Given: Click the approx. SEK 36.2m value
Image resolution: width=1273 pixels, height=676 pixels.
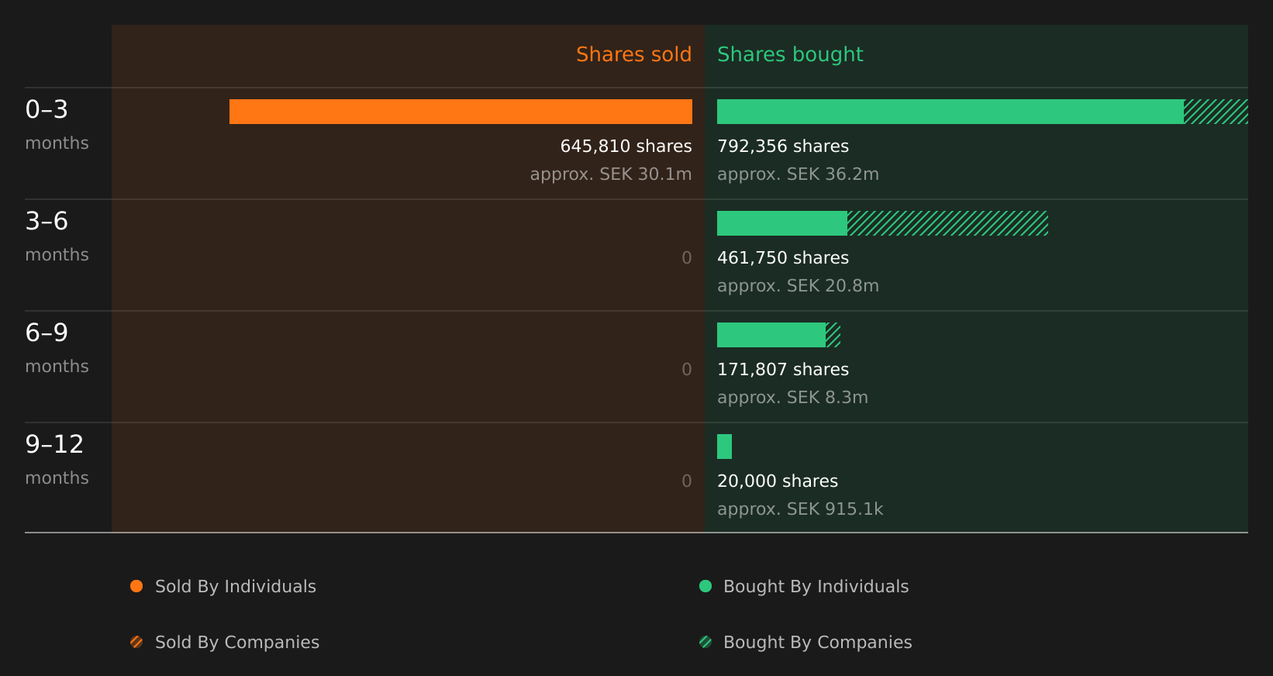Looking at the screenshot, I should point(798,174).
